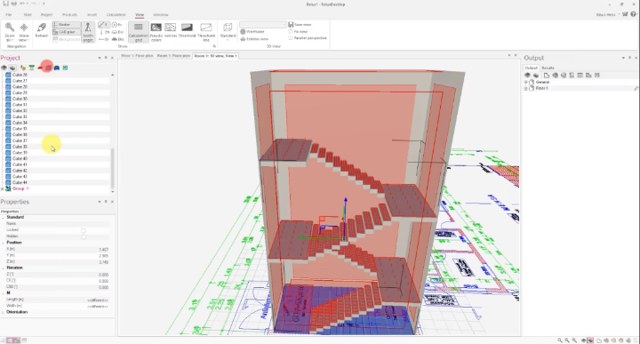This screenshot has width=640, height=344.
Task: Show Isolines in view
Action: pyautogui.click(x=170, y=30)
